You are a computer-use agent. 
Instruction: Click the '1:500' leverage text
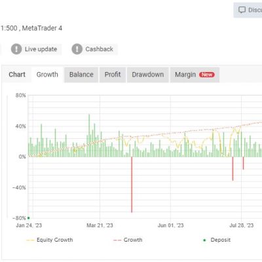tap(9, 28)
